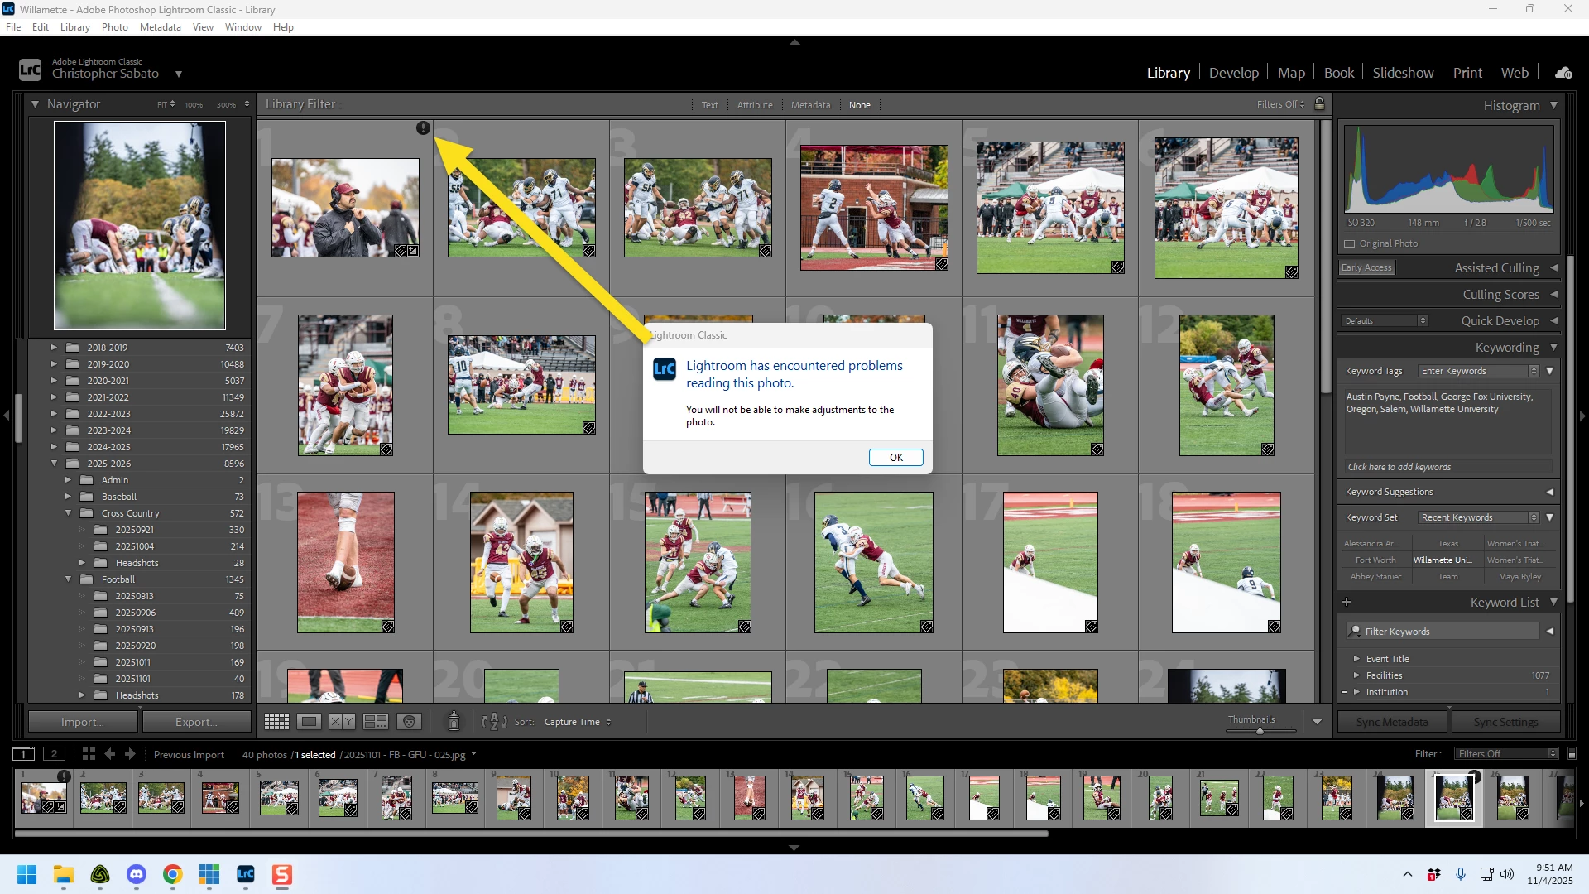Open the cloud sync status icon
1589x894 pixels.
tap(1563, 73)
